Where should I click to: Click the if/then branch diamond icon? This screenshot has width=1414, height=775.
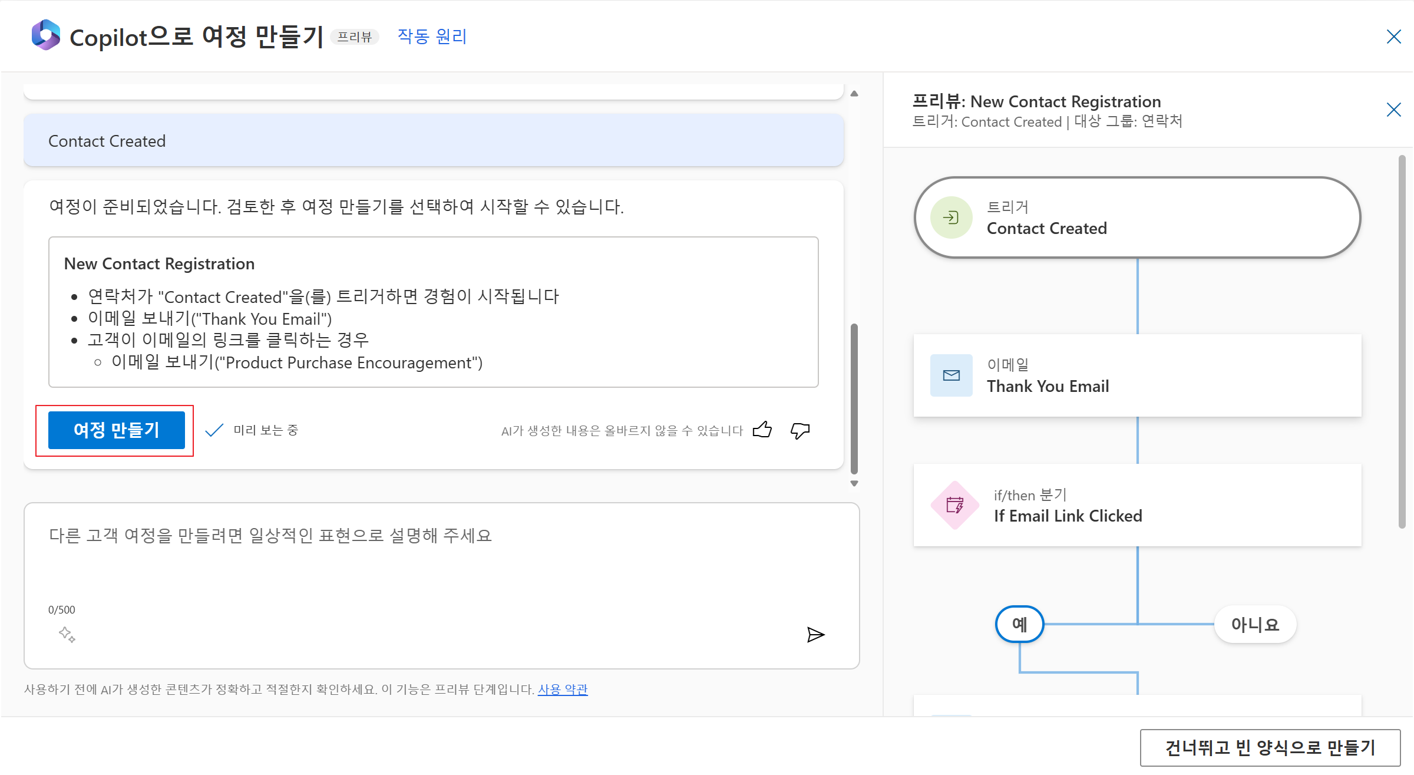pos(954,505)
